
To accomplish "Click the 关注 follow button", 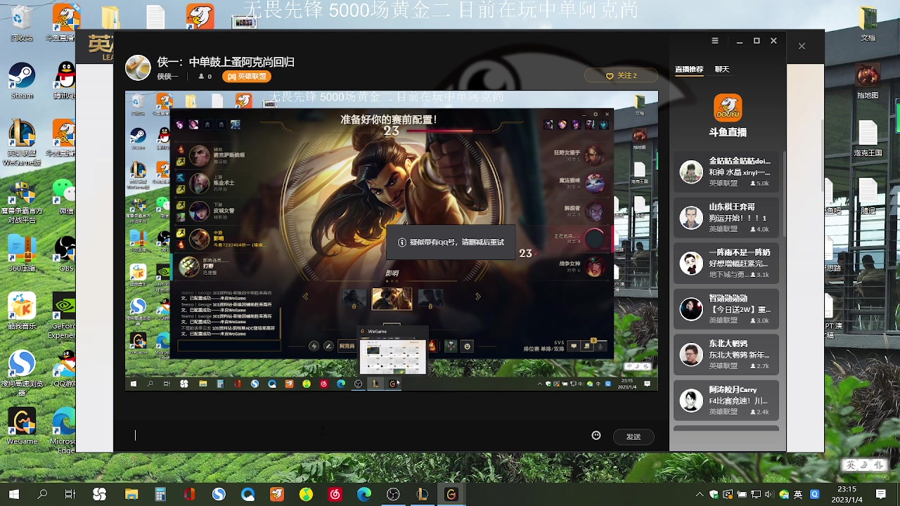I will pos(622,75).
